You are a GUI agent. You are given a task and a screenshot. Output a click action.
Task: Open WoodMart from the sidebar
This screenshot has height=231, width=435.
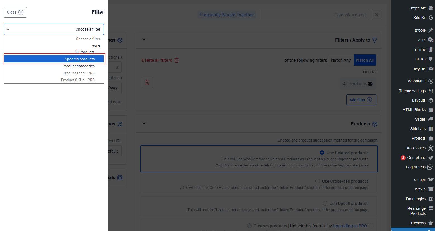pyautogui.click(x=417, y=81)
